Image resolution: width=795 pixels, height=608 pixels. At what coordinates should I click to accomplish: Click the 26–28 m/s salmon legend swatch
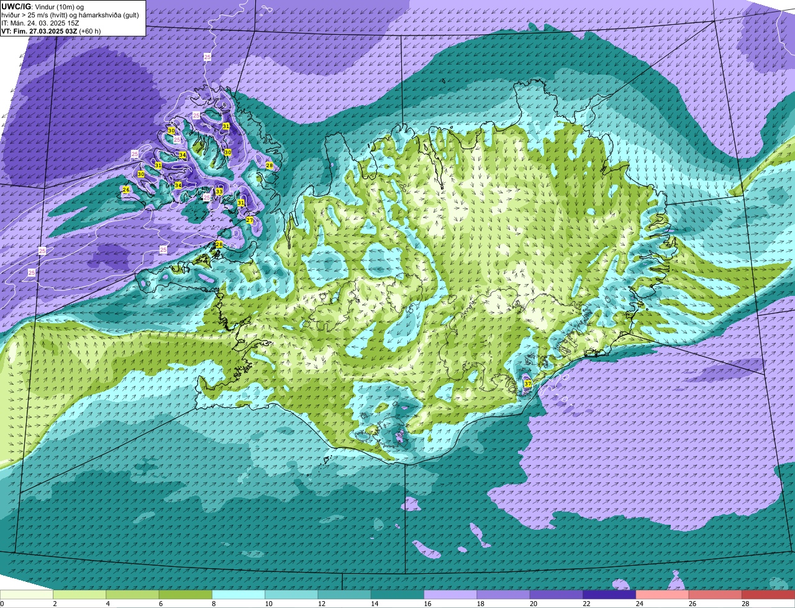pyautogui.click(x=715, y=595)
